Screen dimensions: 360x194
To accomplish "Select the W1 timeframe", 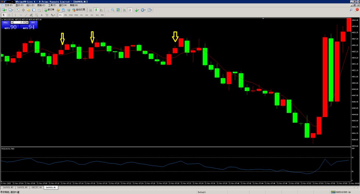I will 97,15.
